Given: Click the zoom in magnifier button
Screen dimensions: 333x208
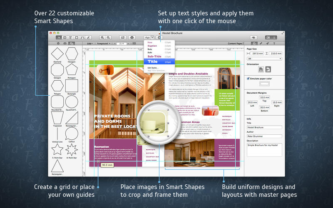Looking at the screenshot, I should (x=102, y=37).
